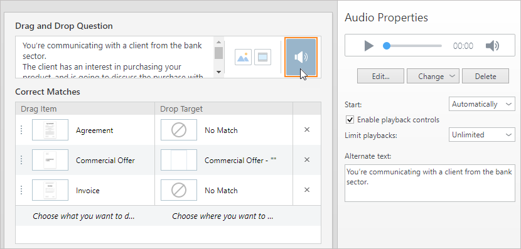Click the No Match icon in Invoice row
The image size is (521, 249).
coord(179,190)
